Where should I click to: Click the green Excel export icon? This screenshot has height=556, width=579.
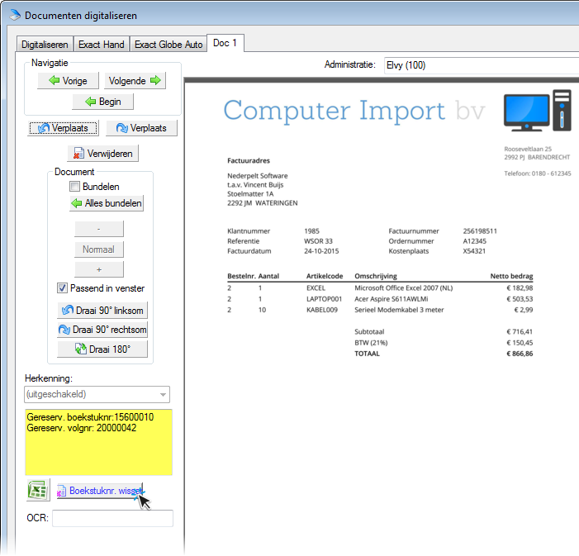click(37, 491)
